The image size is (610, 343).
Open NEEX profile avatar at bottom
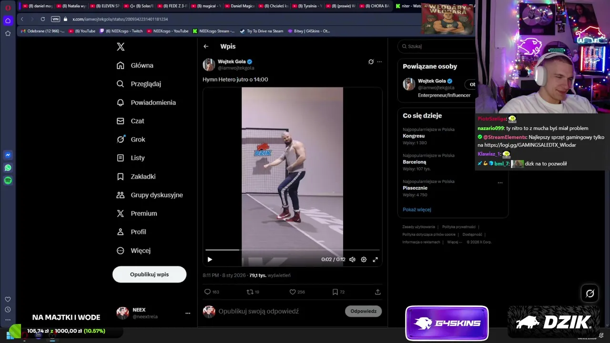(x=122, y=313)
